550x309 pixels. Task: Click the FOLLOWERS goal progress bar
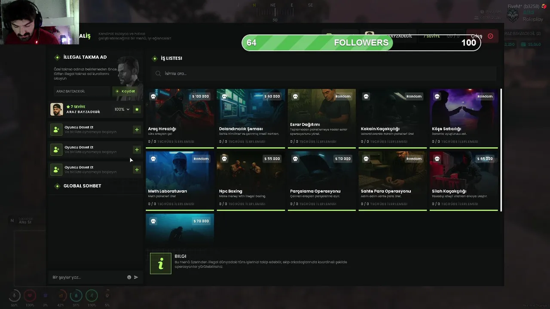pyautogui.click(x=361, y=42)
